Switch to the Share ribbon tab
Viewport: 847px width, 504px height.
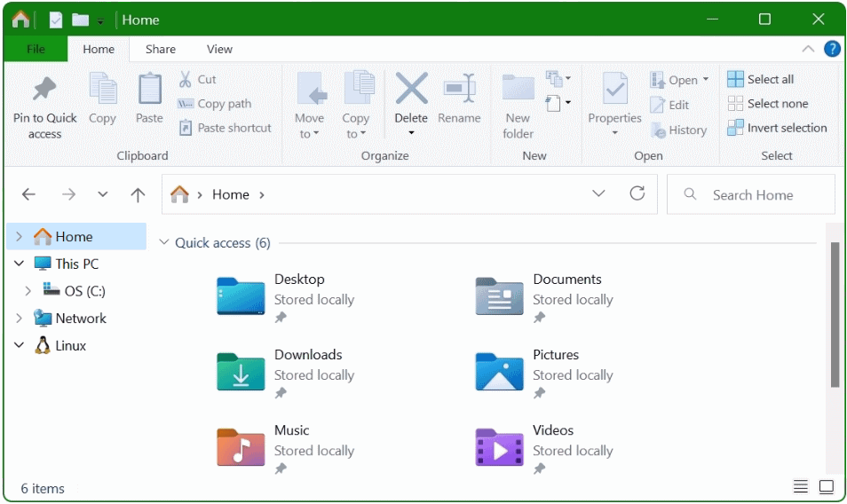[161, 49]
